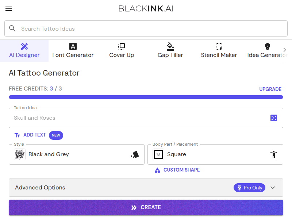Open the Cover Up tab

point(122,51)
